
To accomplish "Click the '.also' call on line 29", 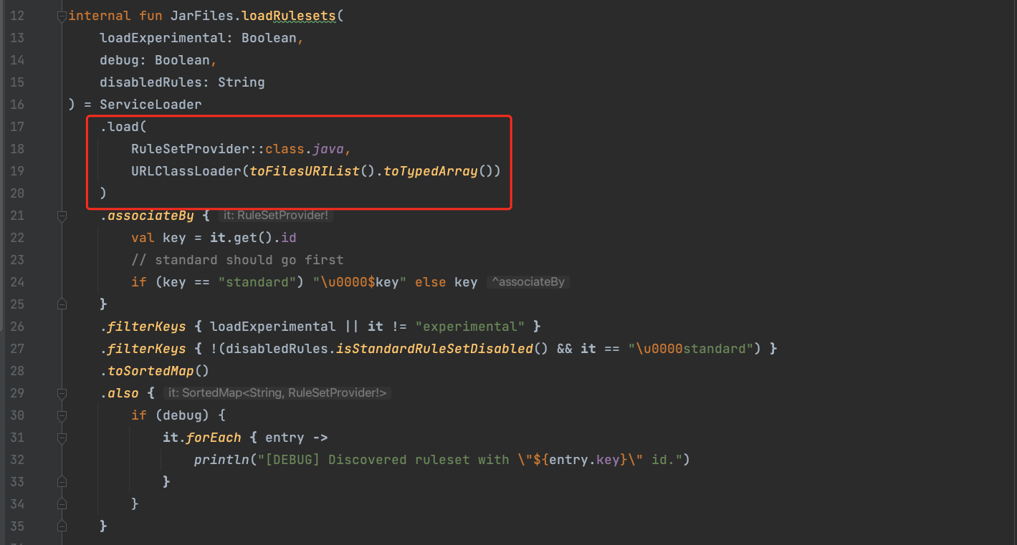I will [x=119, y=393].
